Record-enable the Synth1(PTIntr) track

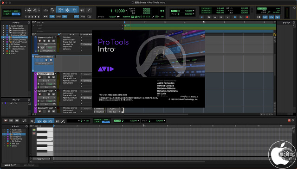[40, 77]
